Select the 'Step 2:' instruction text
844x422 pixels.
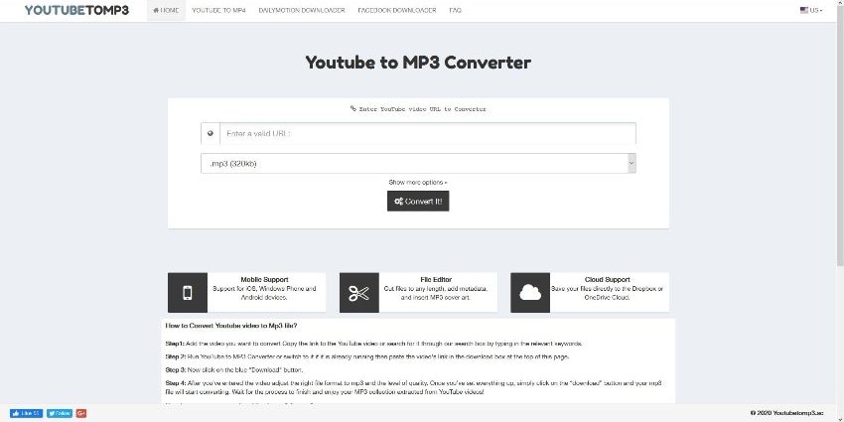tap(366, 356)
